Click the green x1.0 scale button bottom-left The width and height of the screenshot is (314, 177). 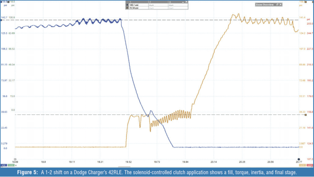[10, 165]
